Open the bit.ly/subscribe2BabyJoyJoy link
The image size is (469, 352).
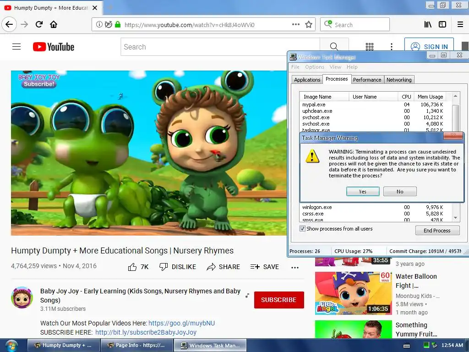(x=146, y=332)
